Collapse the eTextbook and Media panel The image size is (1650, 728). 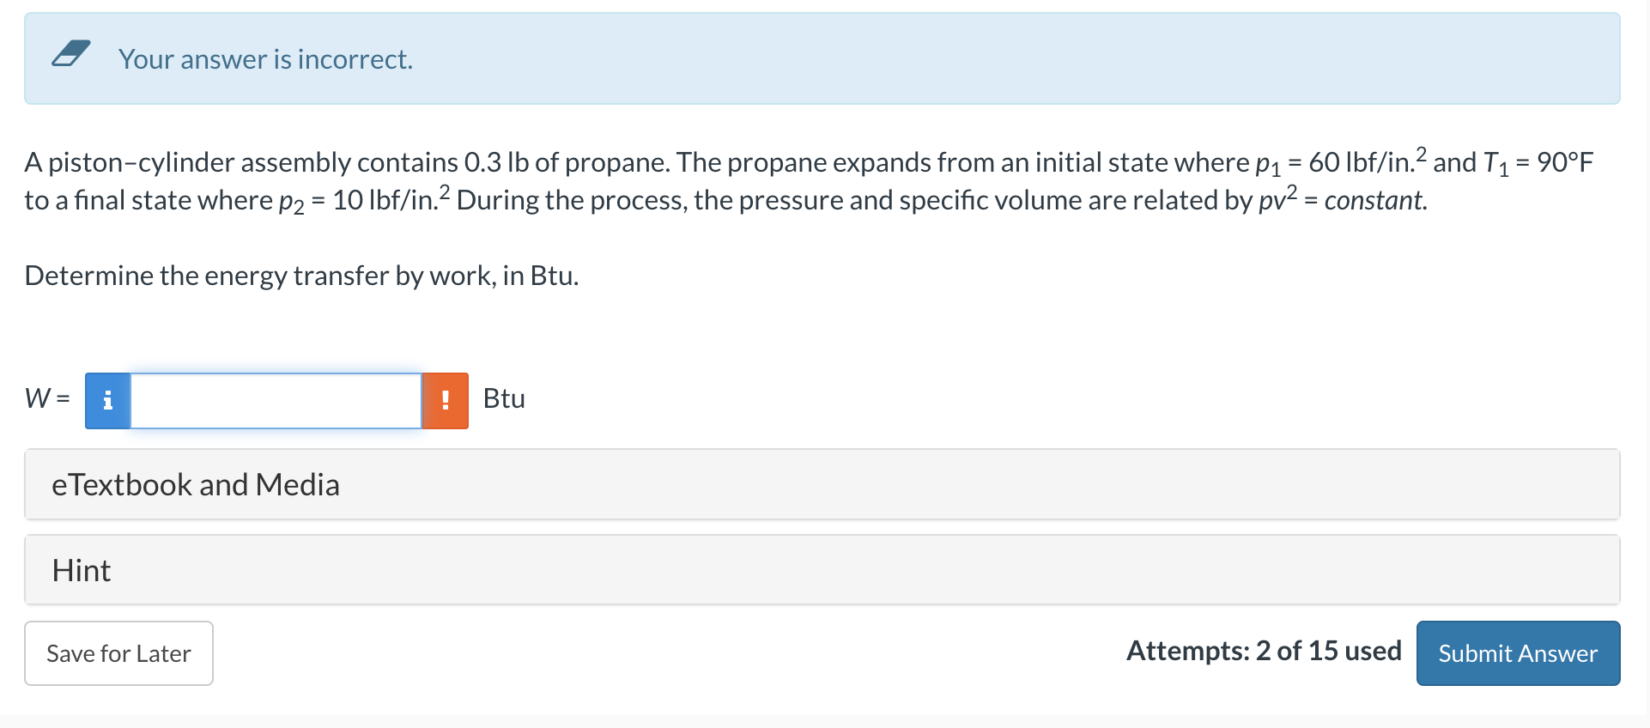tap(196, 483)
